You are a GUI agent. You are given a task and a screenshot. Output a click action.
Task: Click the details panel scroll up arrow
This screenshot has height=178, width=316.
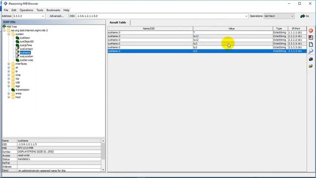click(103, 141)
